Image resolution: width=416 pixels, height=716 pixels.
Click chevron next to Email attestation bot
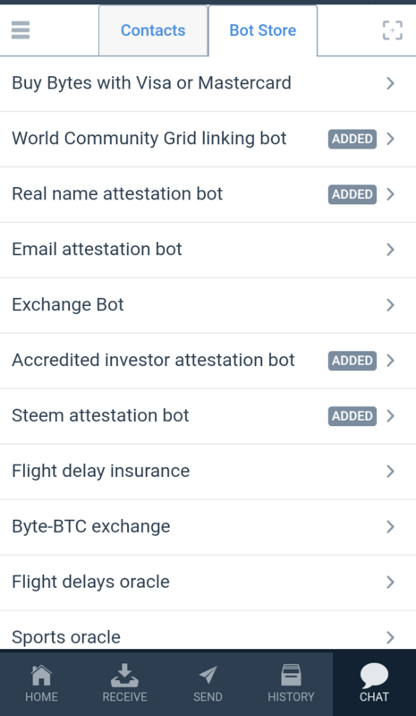[390, 250]
